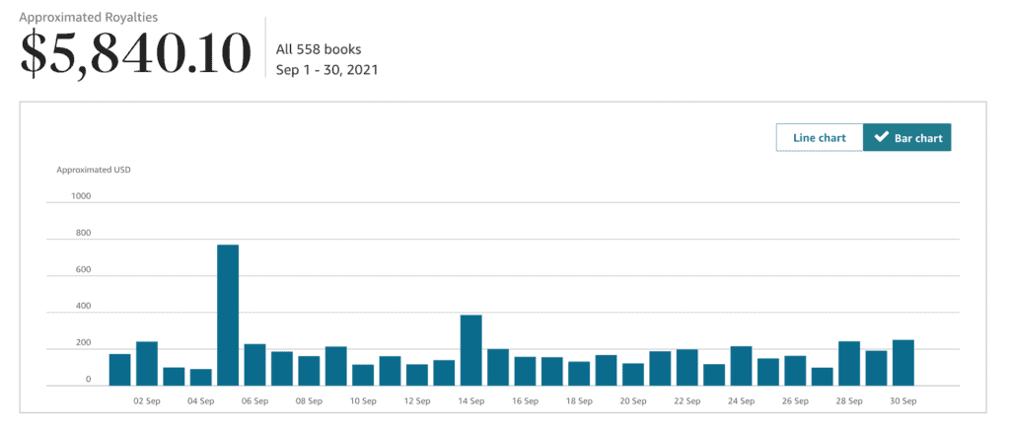Click the 400 y-axis label
The height and width of the screenshot is (432, 1010).
84,306
